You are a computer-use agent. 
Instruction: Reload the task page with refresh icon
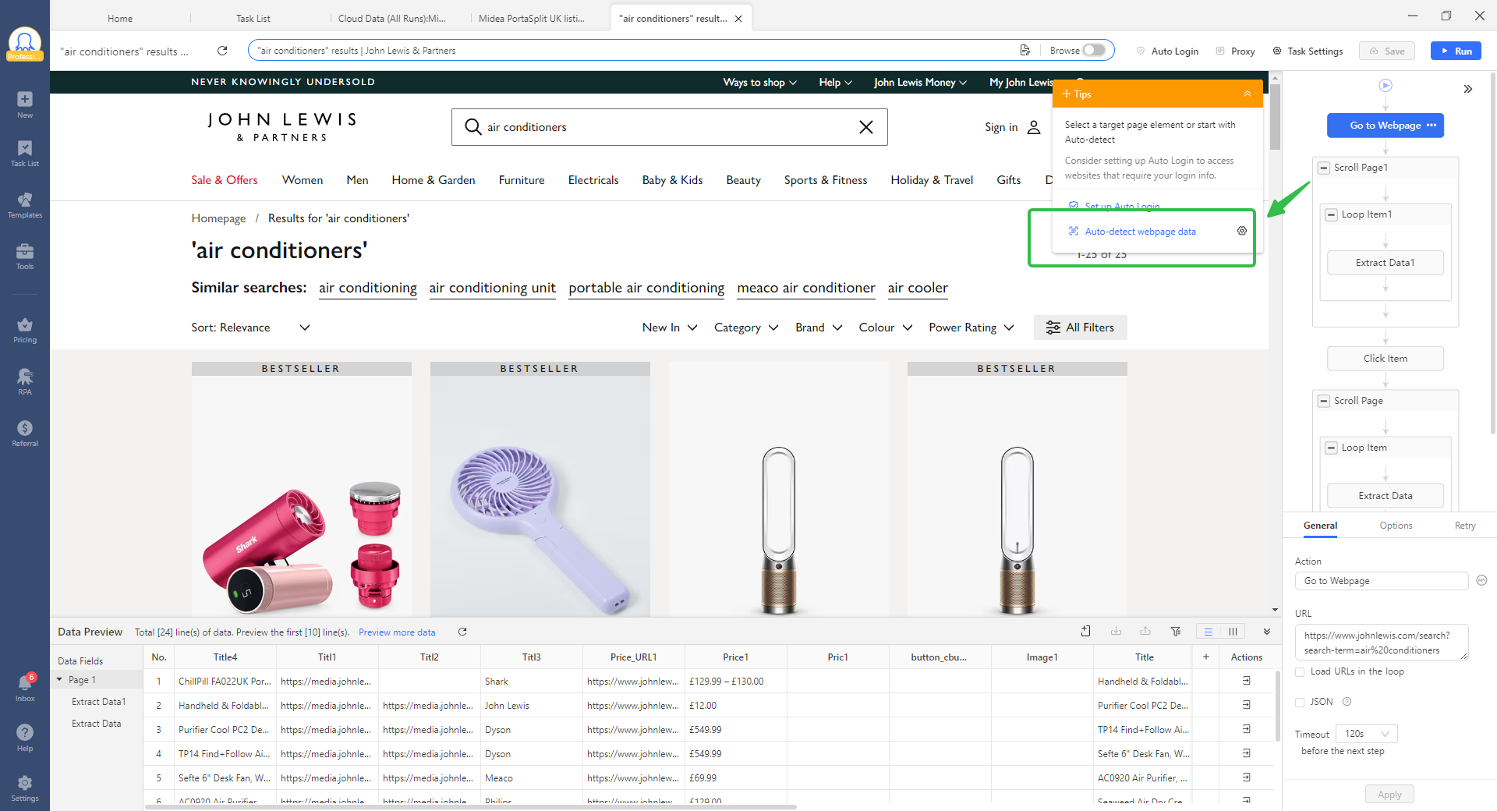pyautogui.click(x=222, y=51)
